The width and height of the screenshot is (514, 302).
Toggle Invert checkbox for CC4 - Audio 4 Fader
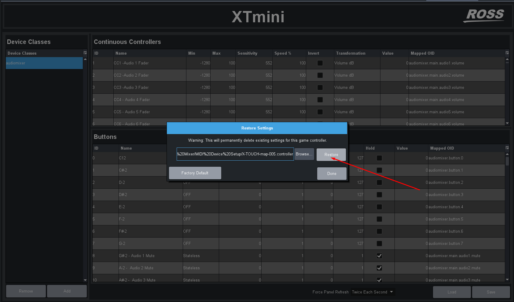320,100
